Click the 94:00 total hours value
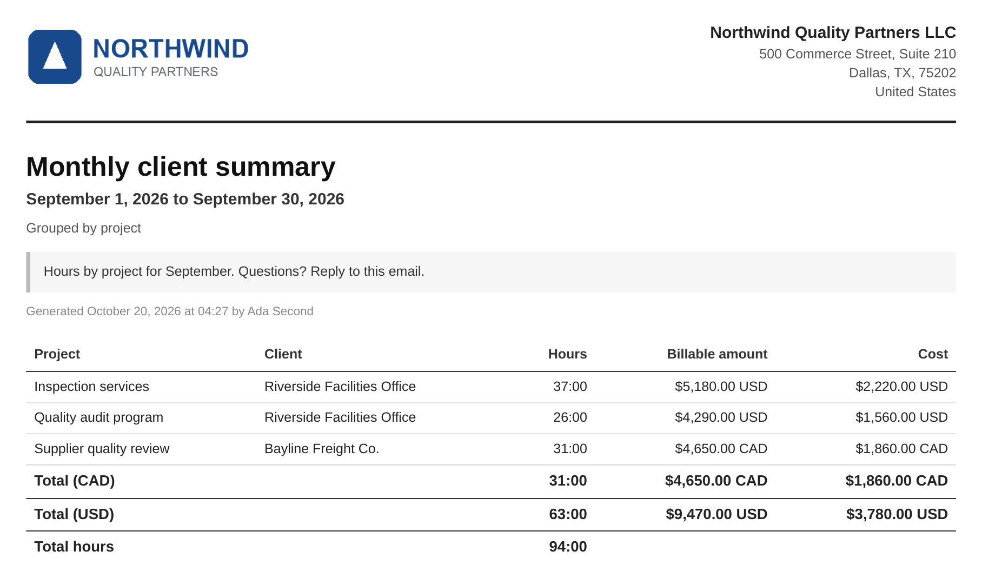This screenshot has height=578, width=982. pos(568,547)
